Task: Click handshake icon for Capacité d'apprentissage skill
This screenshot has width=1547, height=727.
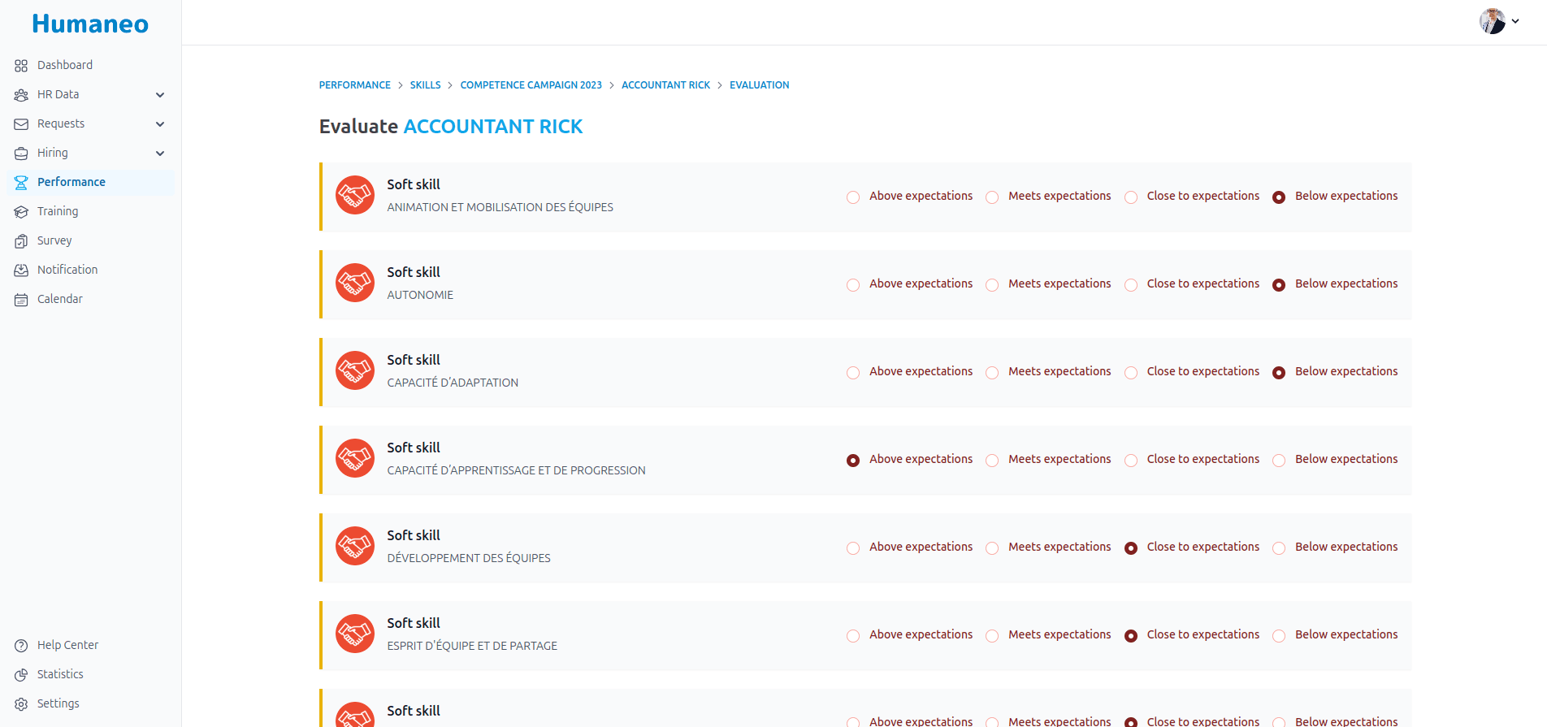Action: [355, 458]
